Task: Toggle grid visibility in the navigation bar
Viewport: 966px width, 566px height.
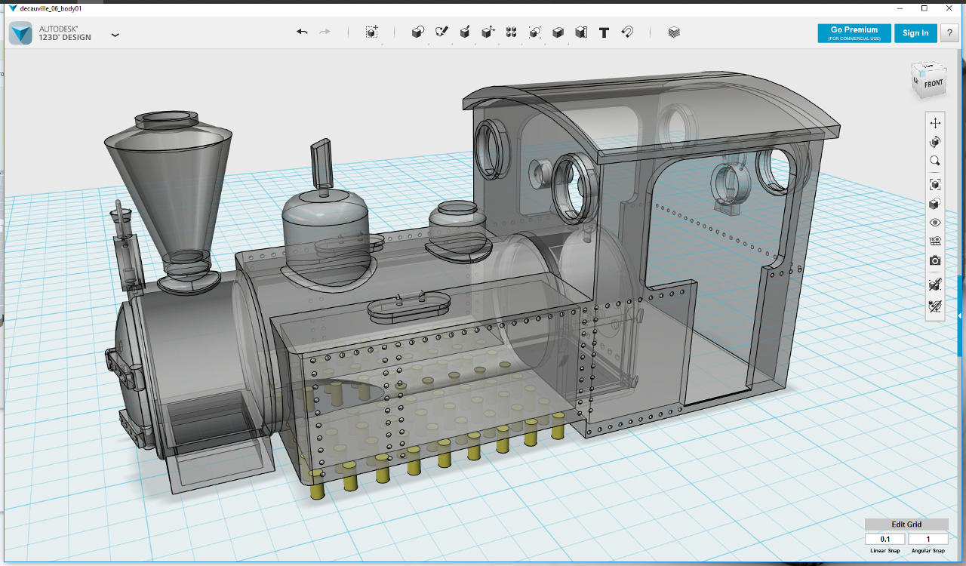Action: pyautogui.click(x=935, y=241)
